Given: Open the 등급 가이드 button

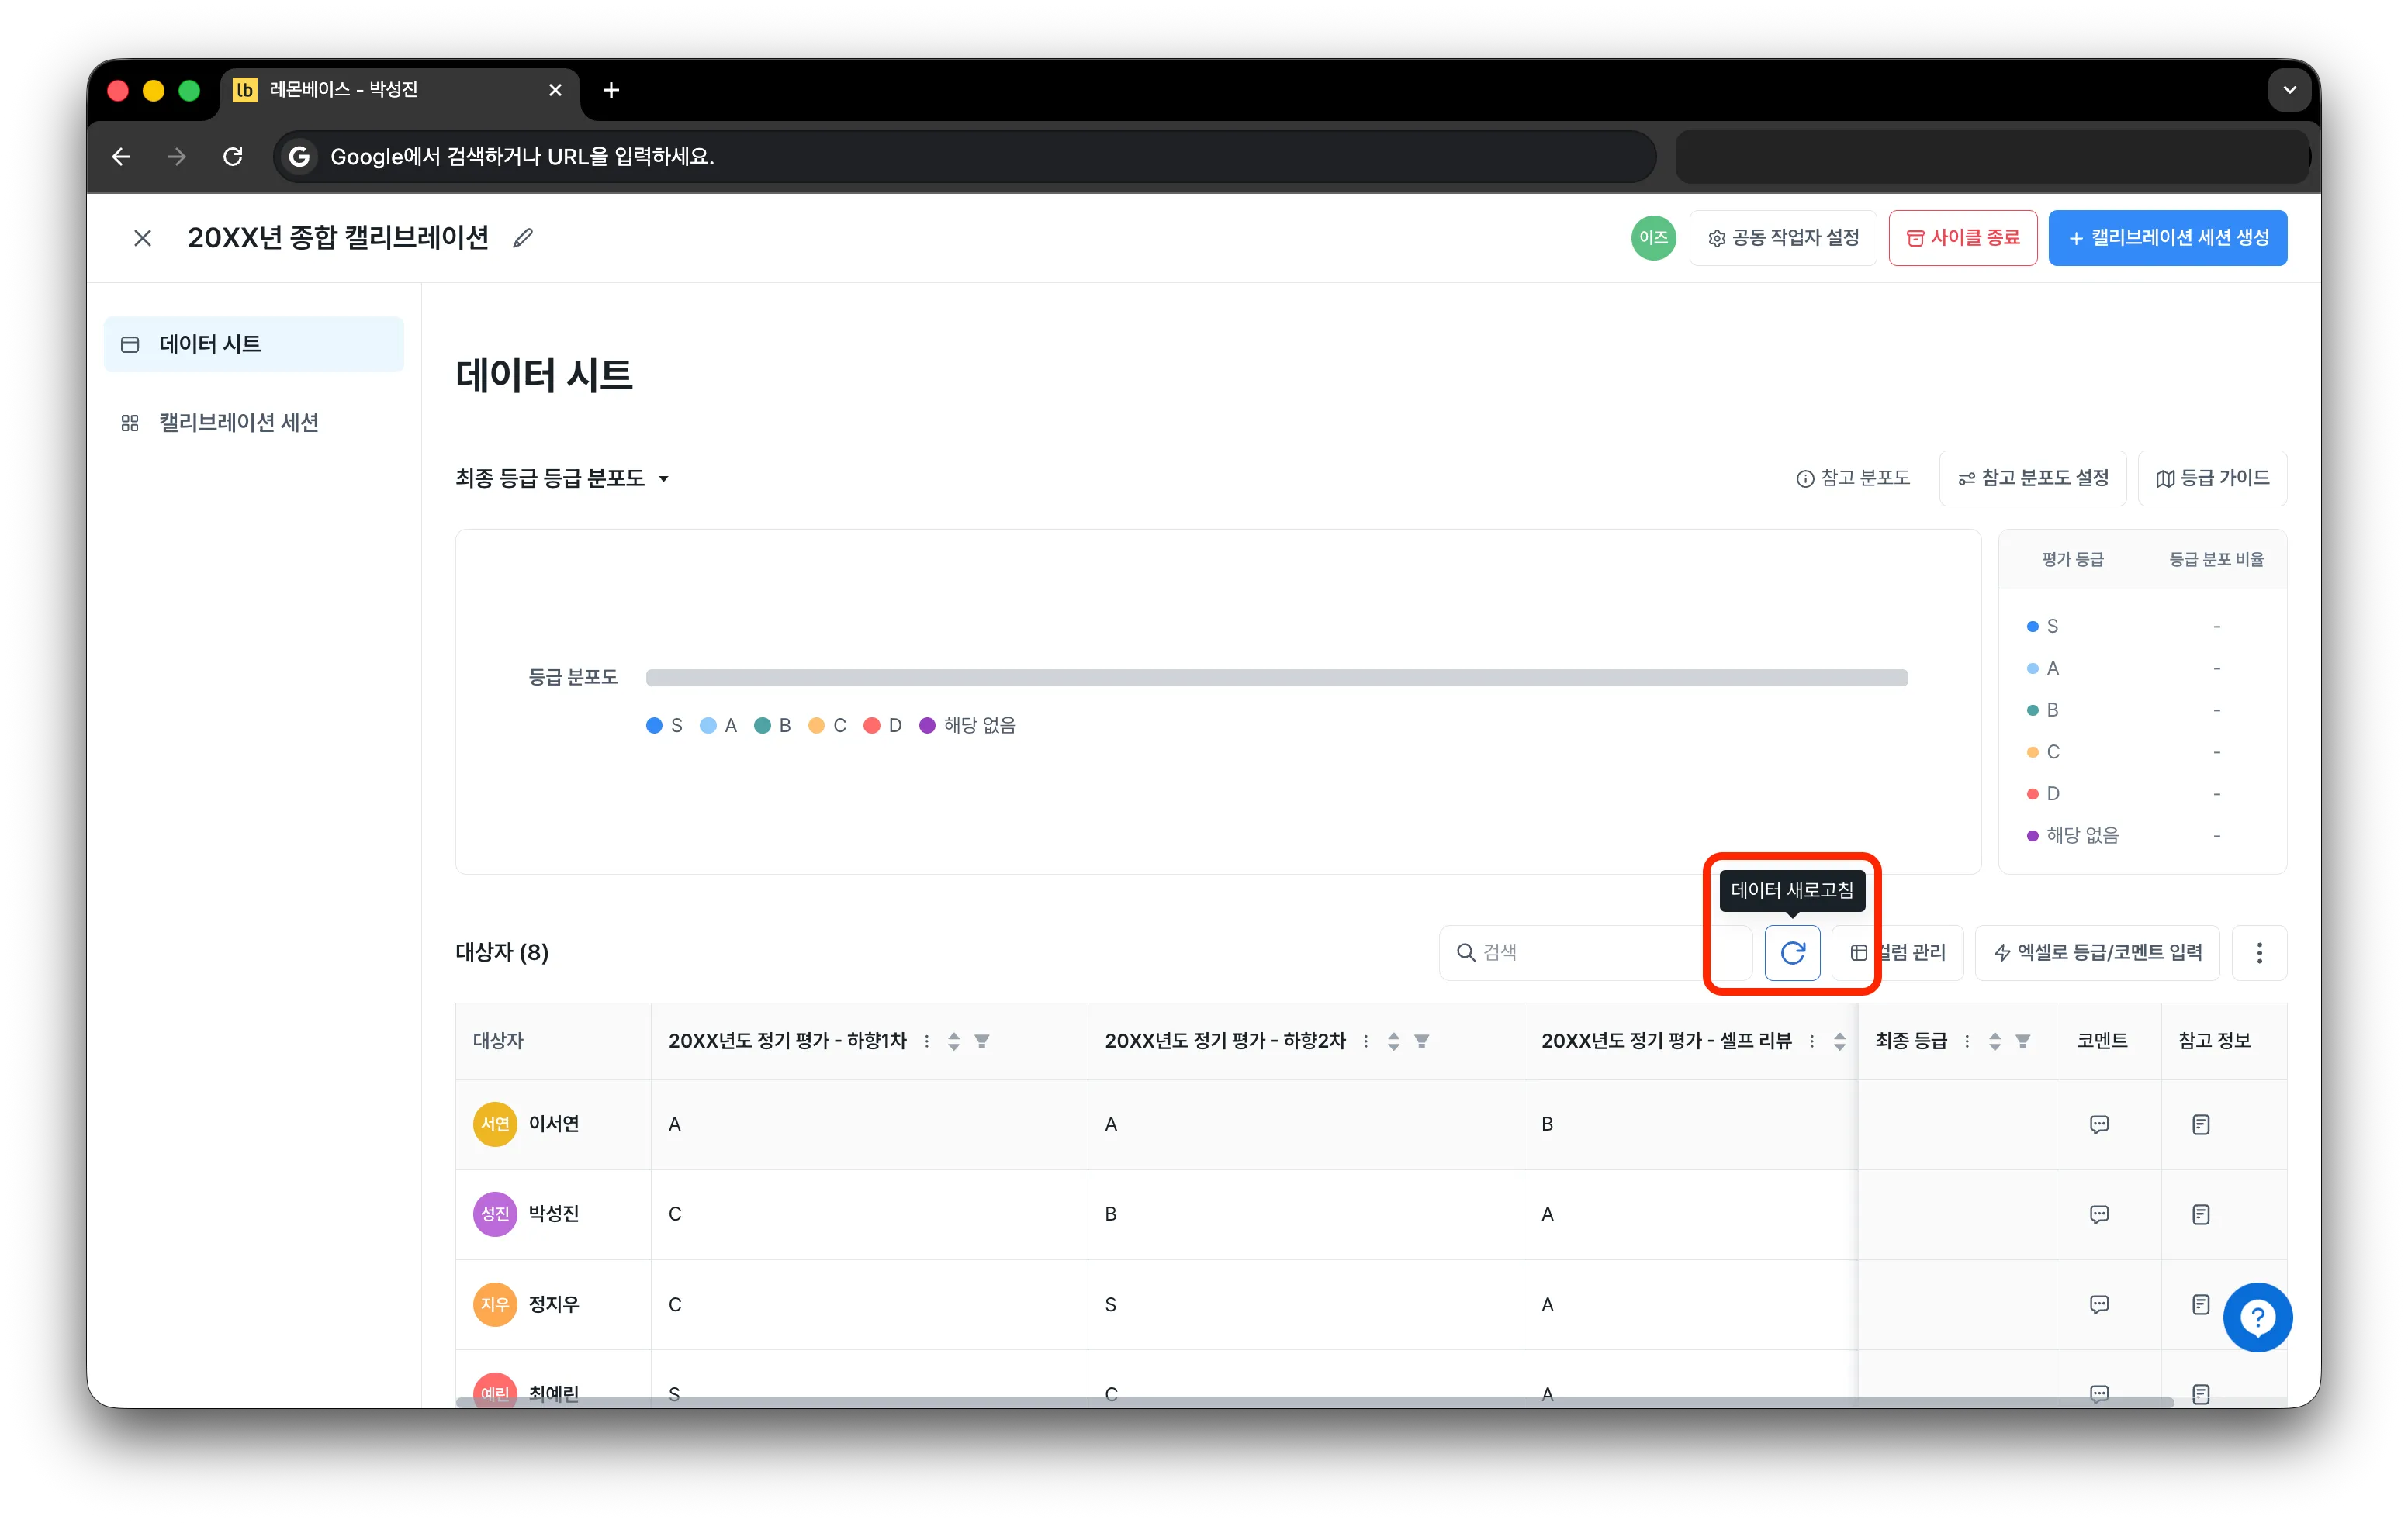Looking at the screenshot, I should coord(2212,478).
